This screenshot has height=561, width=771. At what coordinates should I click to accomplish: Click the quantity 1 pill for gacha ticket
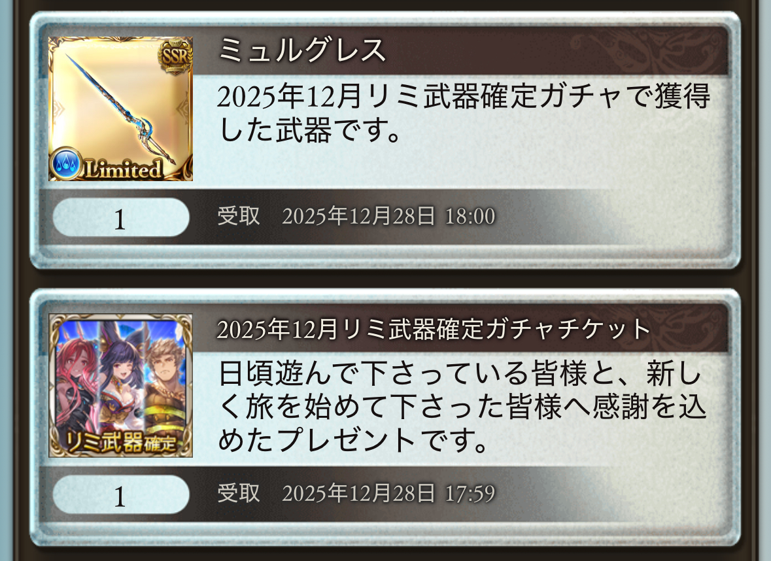121,494
